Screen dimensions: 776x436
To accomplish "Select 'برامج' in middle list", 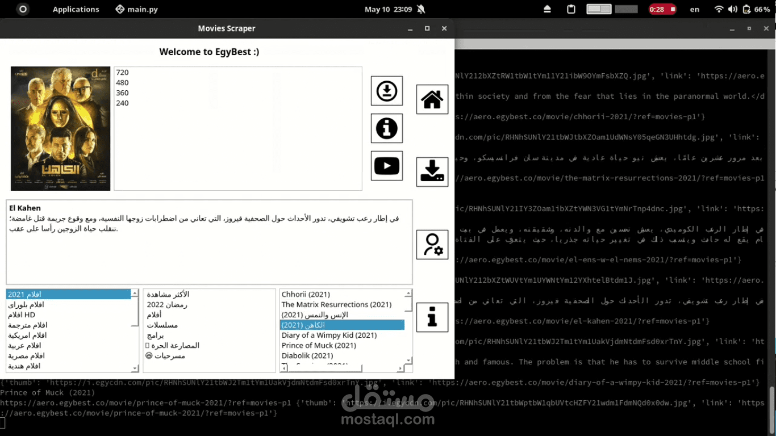I will (209, 335).
